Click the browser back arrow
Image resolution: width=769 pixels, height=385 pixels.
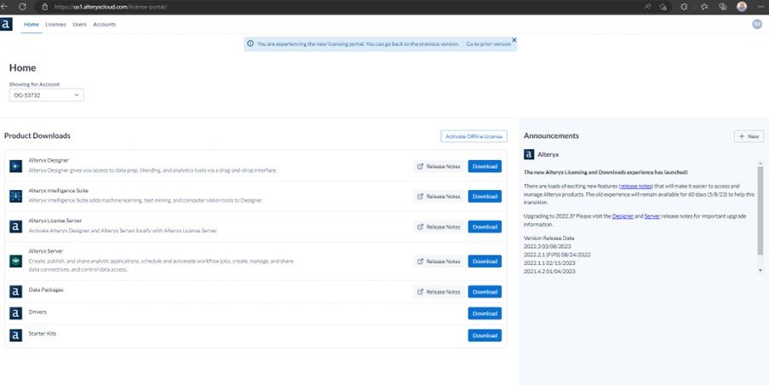point(4,7)
